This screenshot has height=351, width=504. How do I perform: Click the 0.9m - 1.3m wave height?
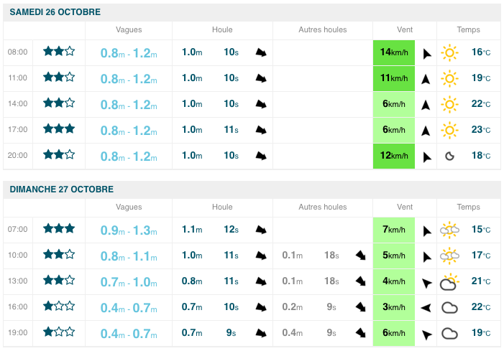129,230
